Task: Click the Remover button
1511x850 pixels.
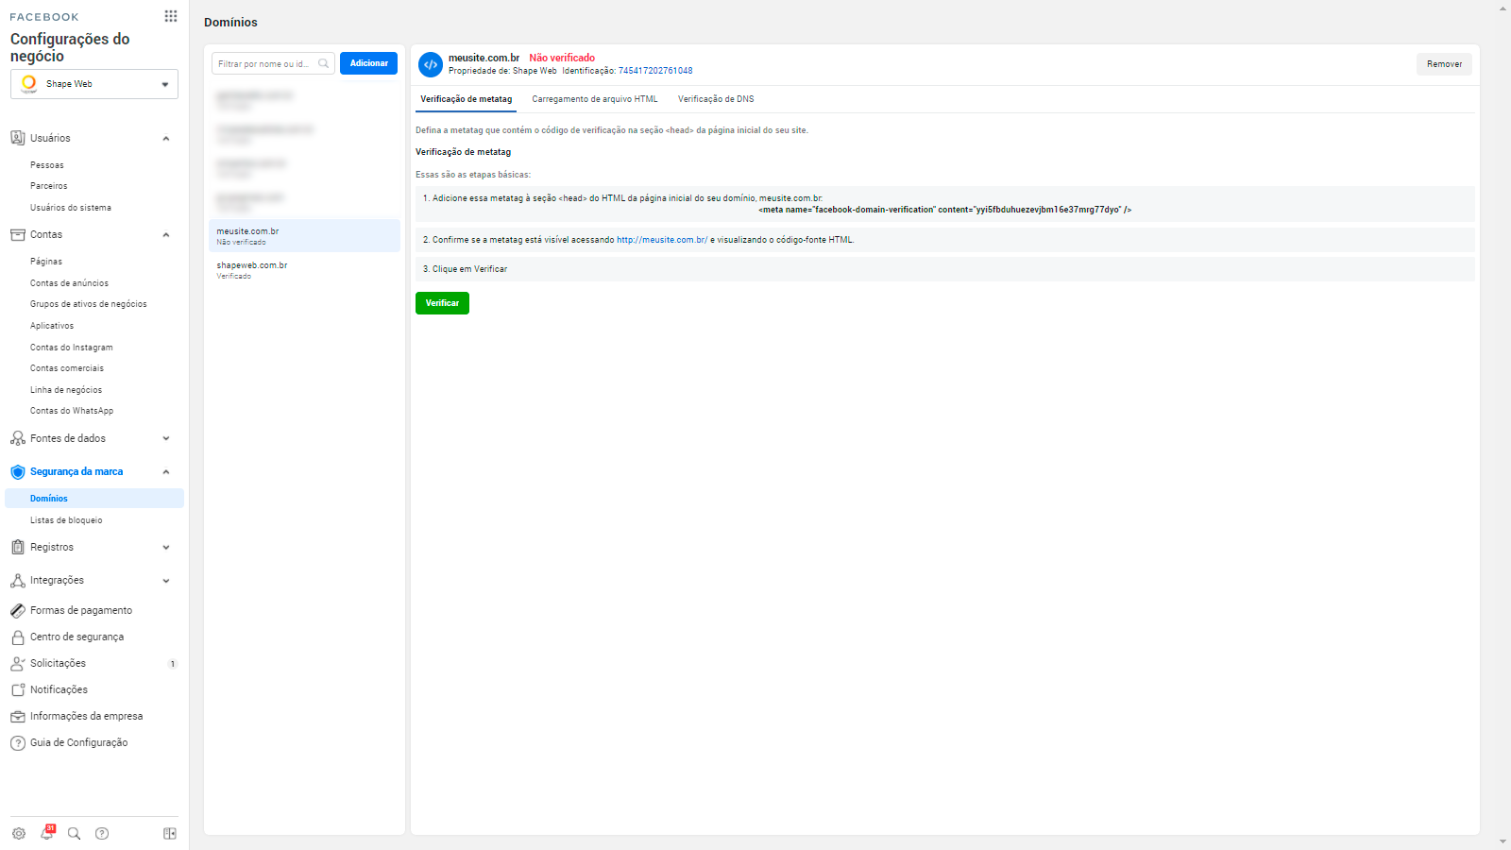Action: [1444, 64]
